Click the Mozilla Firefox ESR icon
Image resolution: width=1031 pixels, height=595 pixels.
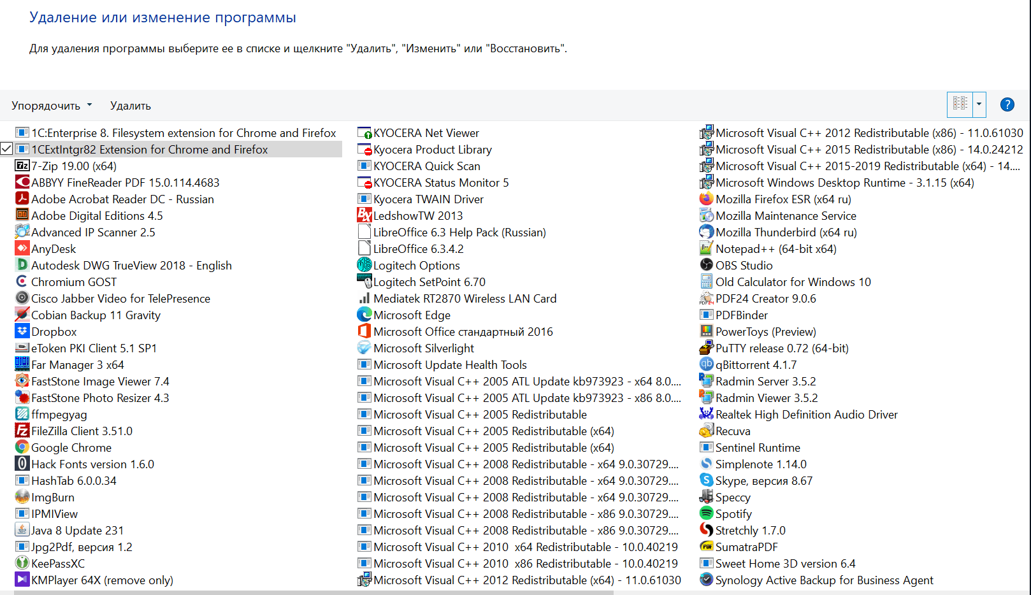click(x=707, y=199)
